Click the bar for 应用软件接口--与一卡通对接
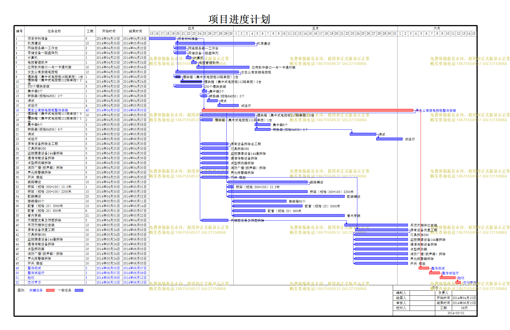 click(x=223, y=67)
